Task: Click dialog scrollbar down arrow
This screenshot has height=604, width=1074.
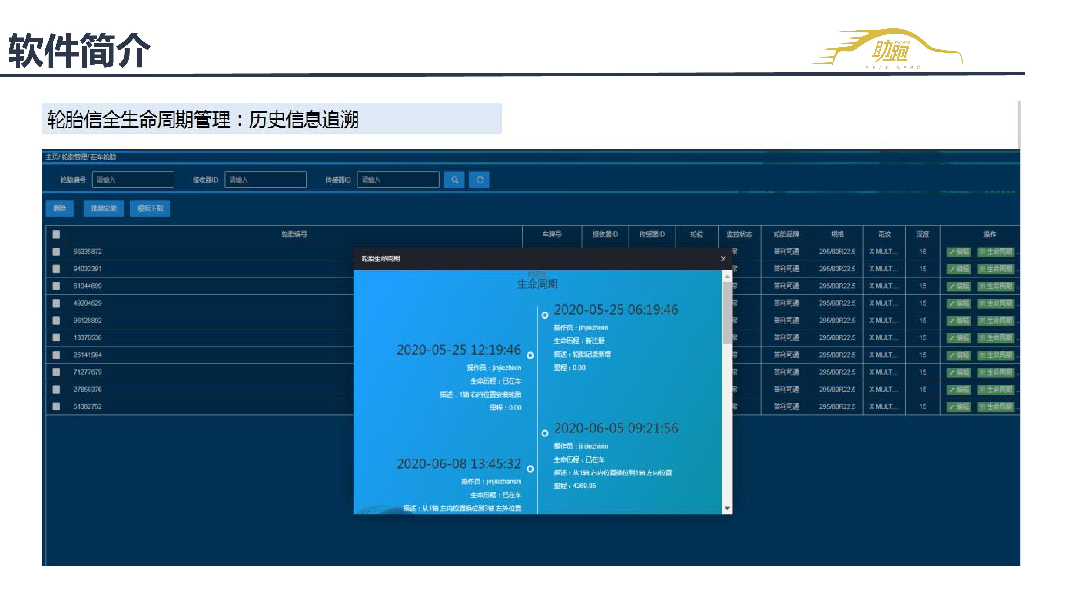Action: (727, 508)
